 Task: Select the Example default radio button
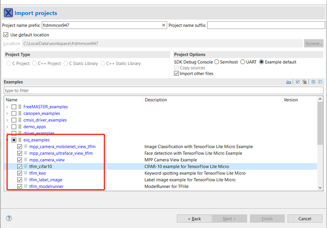262,62
